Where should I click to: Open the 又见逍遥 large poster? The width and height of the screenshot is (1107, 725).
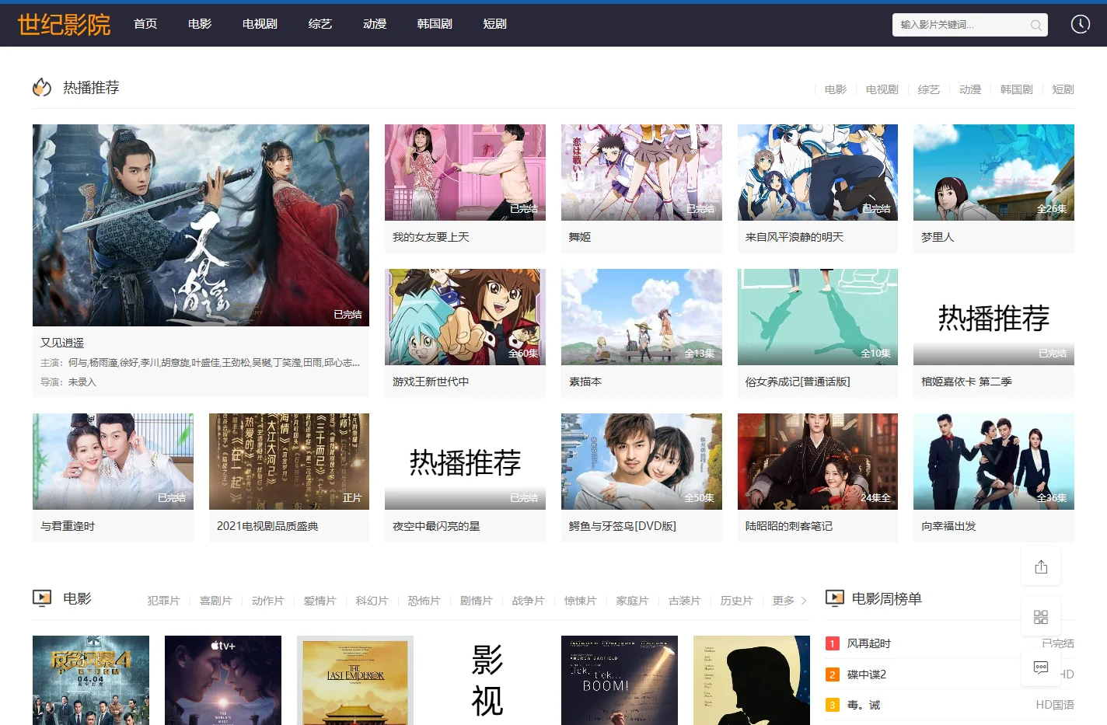201,225
